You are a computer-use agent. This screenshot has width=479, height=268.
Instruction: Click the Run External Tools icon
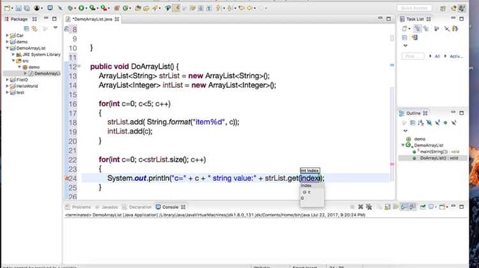(104, 8)
